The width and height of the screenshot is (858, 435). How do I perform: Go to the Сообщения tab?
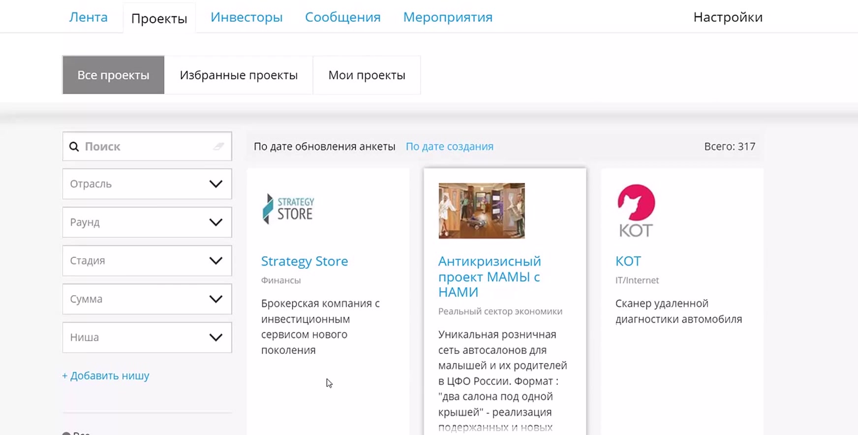click(342, 17)
